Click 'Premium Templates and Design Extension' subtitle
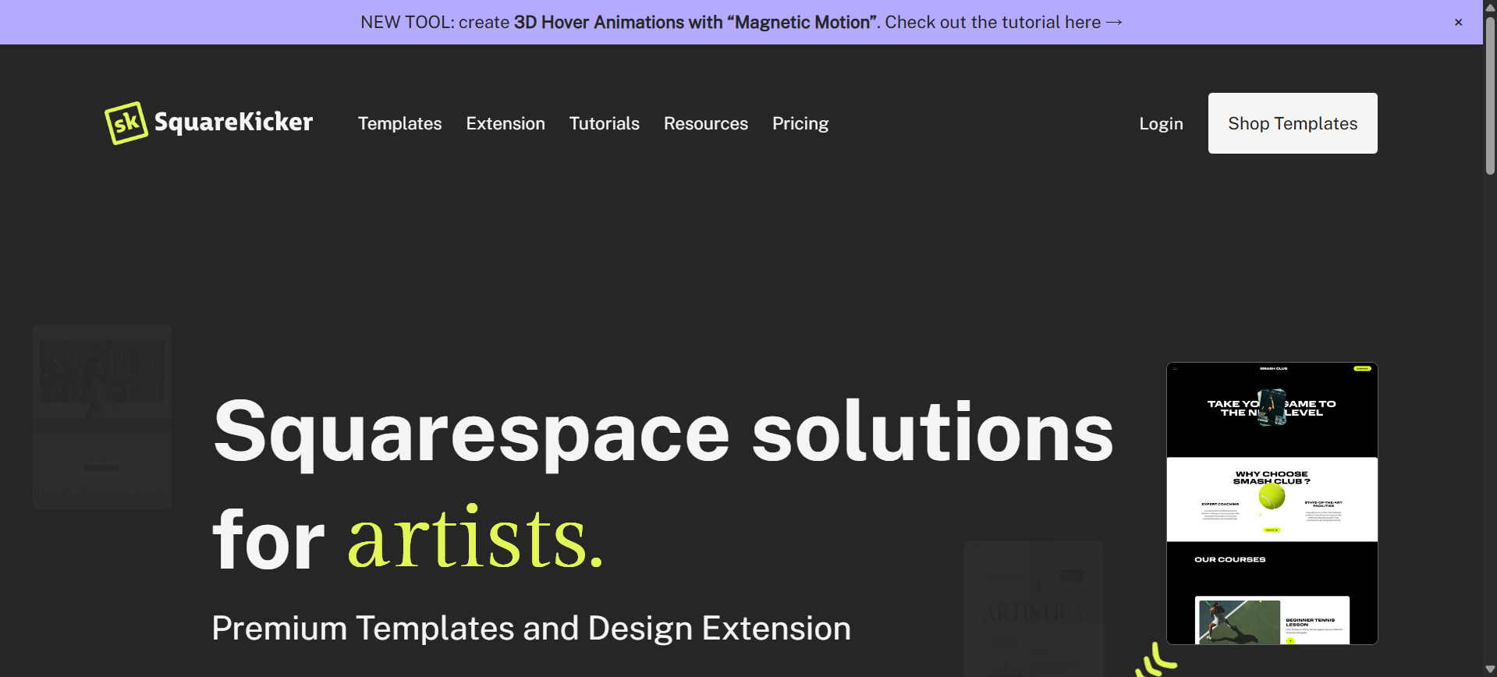Image resolution: width=1497 pixels, height=677 pixels. [x=531, y=628]
